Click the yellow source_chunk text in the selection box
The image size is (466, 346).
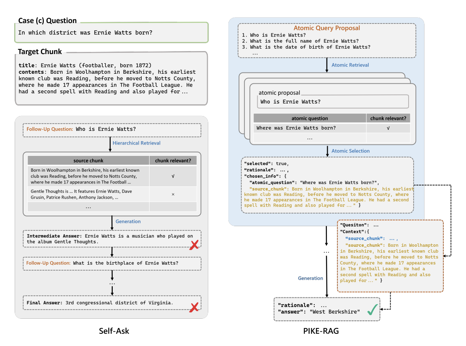click(329, 197)
